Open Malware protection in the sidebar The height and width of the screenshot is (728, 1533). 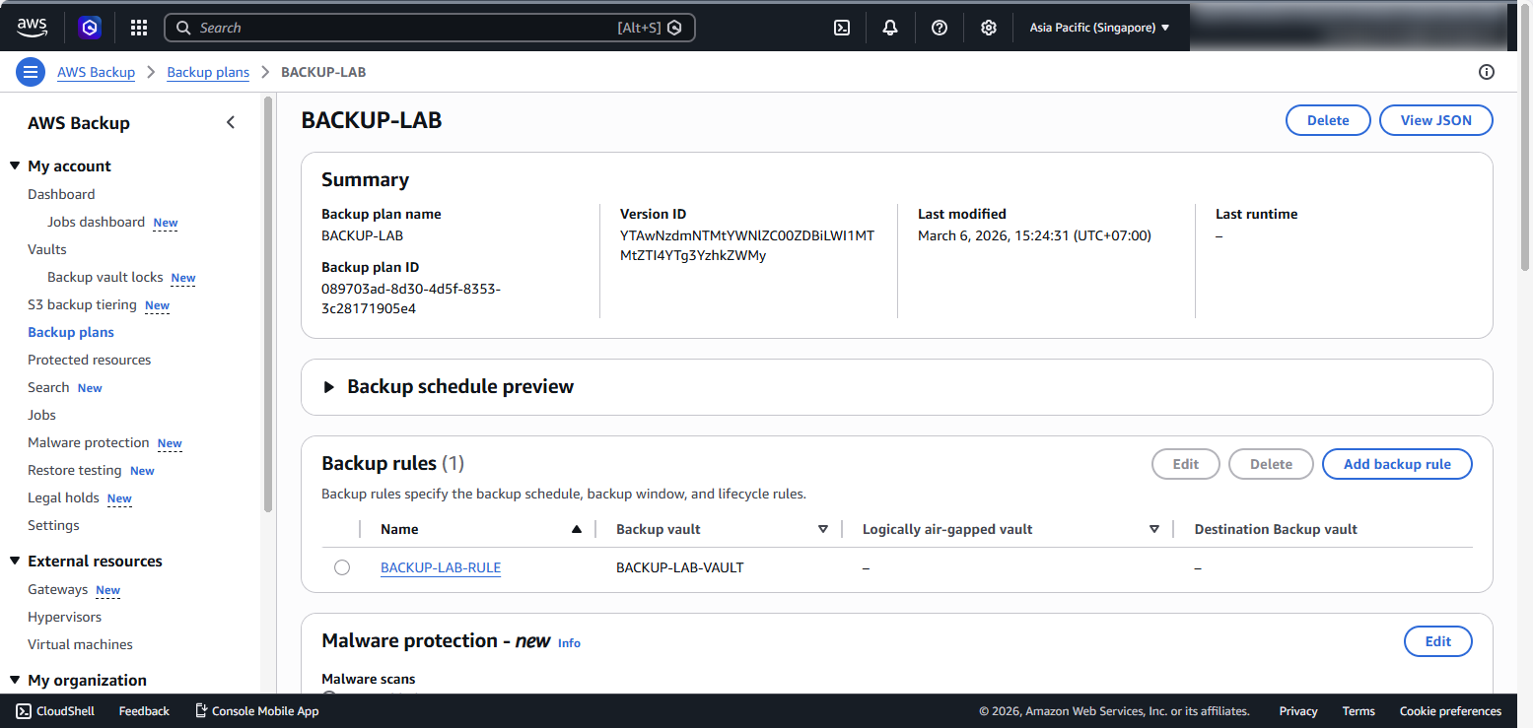pyautogui.click(x=89, y=442)
